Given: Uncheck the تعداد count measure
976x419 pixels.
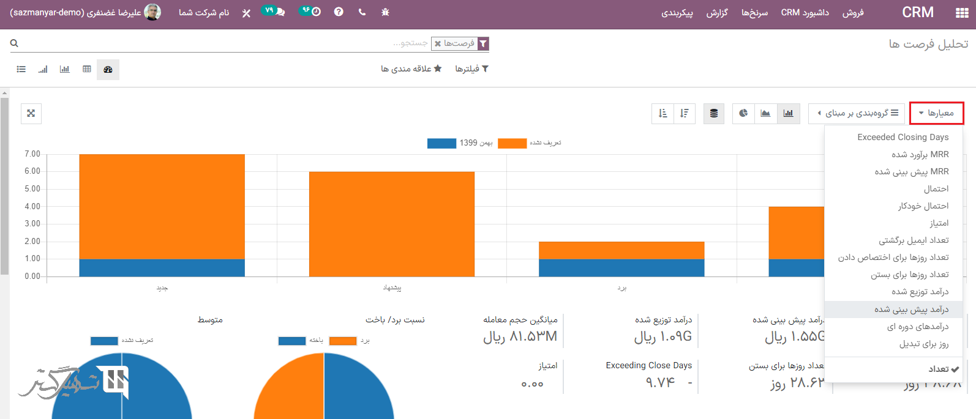Looking at the screenshot, I should pyautogui.click(x=894, y=369).
